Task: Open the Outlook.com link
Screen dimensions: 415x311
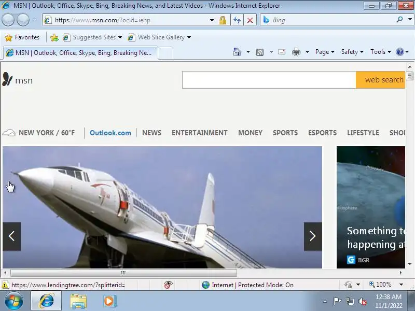Action: point(110,133)
